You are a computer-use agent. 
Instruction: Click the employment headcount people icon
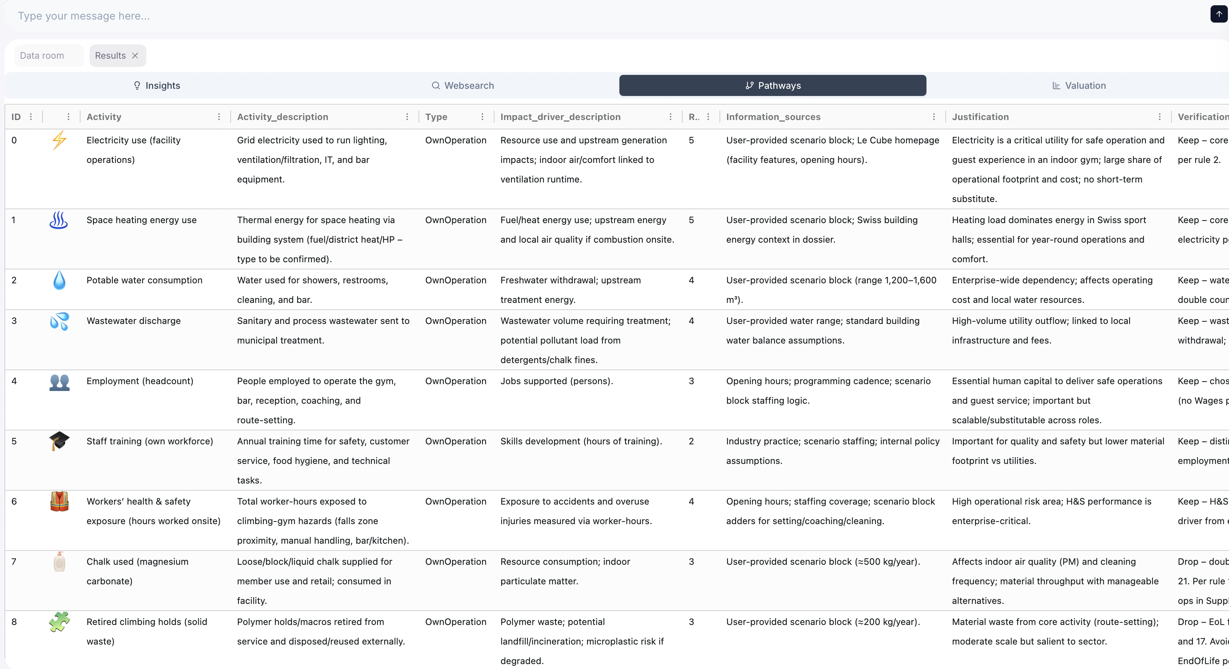59,382
